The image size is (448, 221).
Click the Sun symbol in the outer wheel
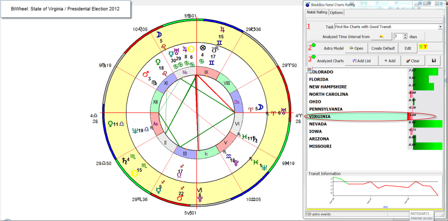tap(133, 173)
